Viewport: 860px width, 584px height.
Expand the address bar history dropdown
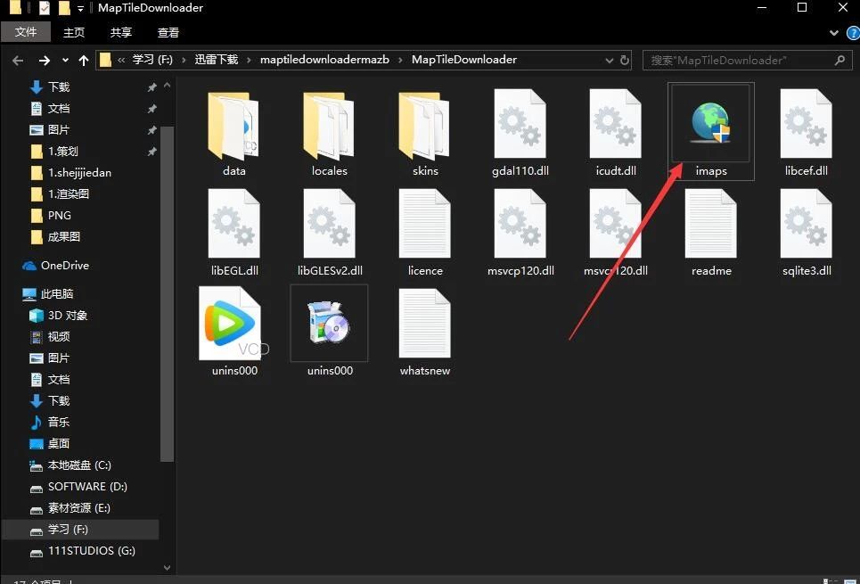(x=609, y=61)
